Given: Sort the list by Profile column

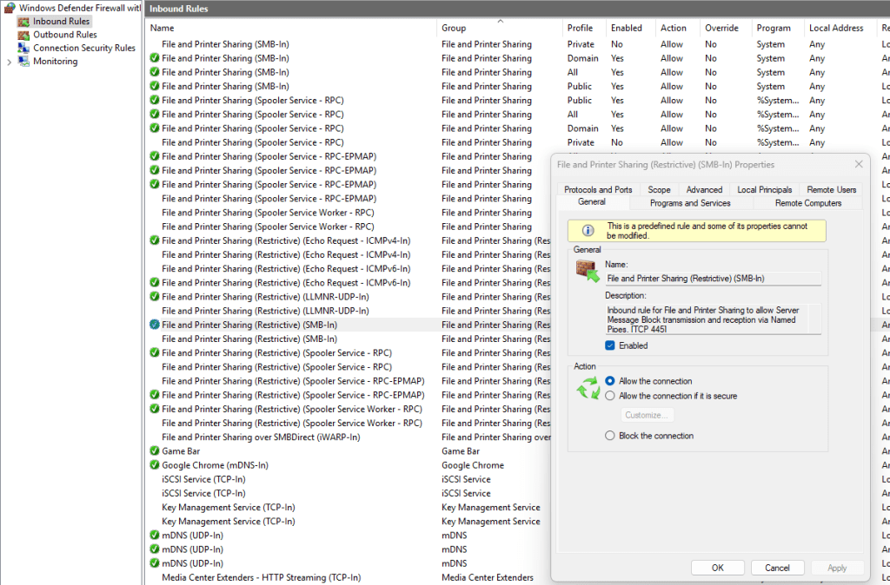Looking at the screenshot, I should click(x=582, y=29).
